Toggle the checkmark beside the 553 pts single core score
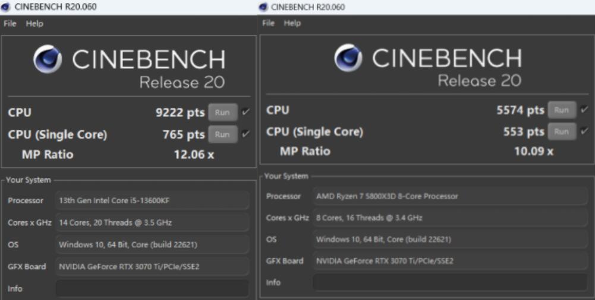 pos(584,132)
